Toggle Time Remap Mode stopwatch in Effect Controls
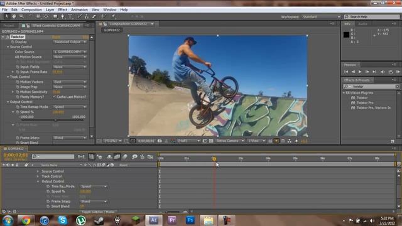The image size is (402, 226). point(18,107)
